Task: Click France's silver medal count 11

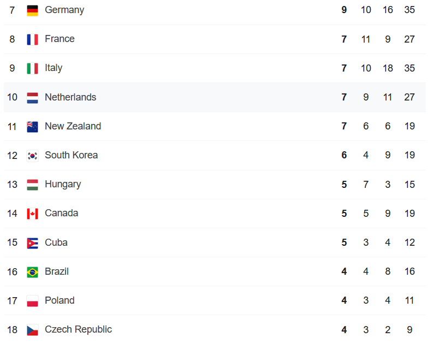Action: [x=366, y=39]
